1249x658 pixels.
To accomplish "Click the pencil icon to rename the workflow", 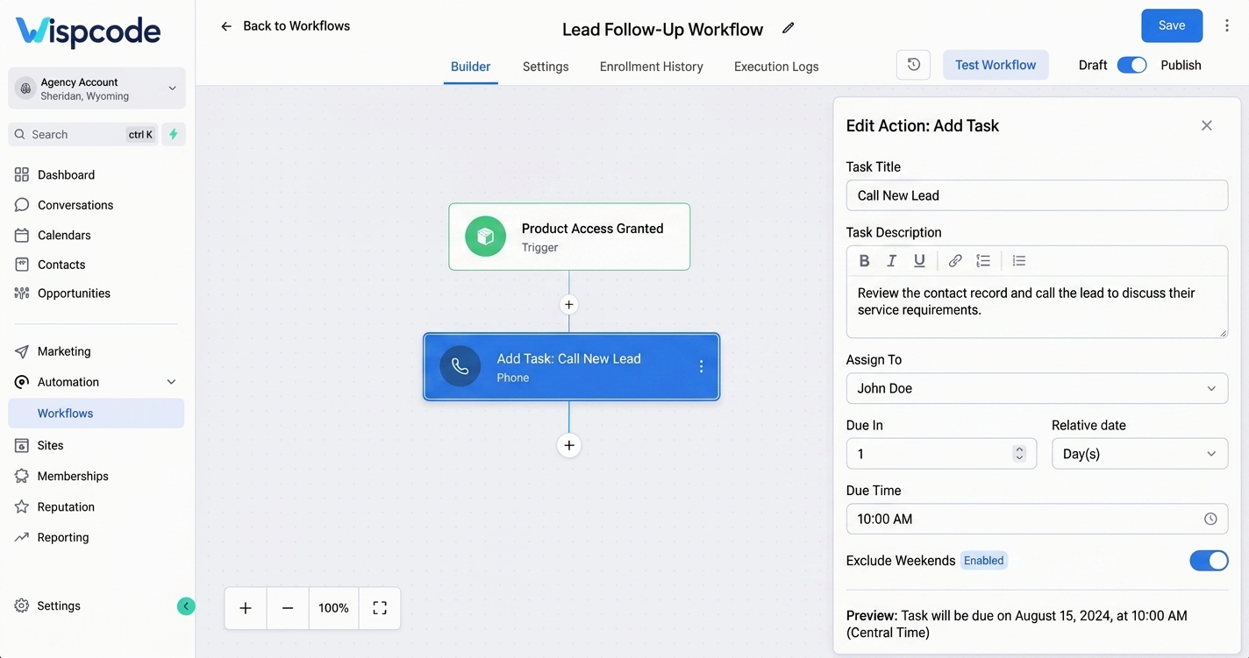I will [x=788, y=28].
